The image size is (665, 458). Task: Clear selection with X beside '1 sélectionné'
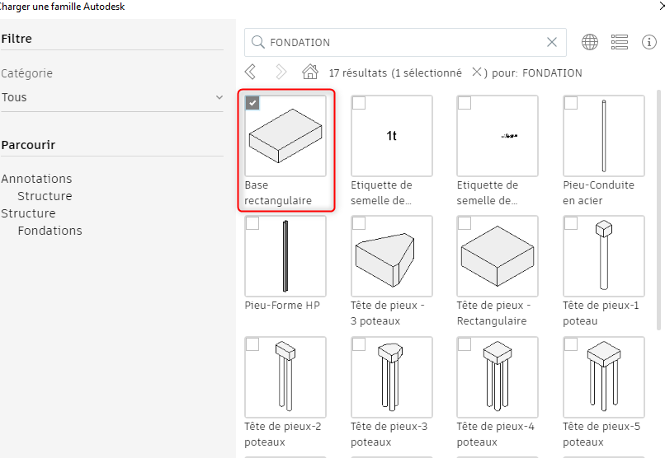coord(477,72)
